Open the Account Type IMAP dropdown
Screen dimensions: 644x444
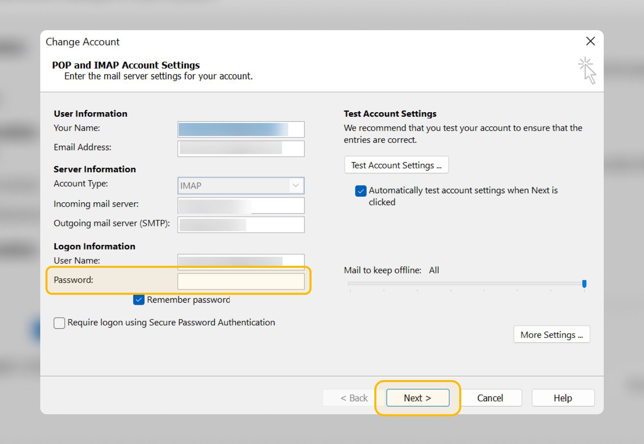[x=241, y=186]
